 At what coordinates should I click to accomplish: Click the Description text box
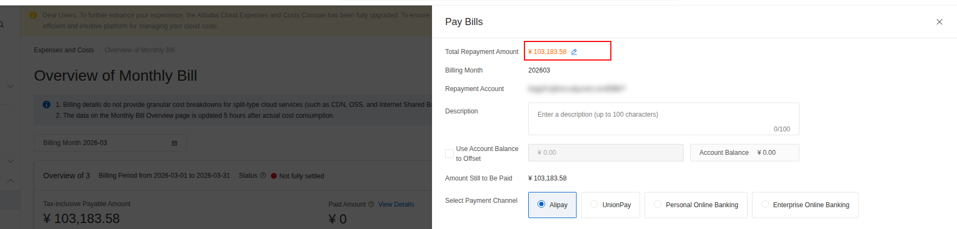(663, 119)
